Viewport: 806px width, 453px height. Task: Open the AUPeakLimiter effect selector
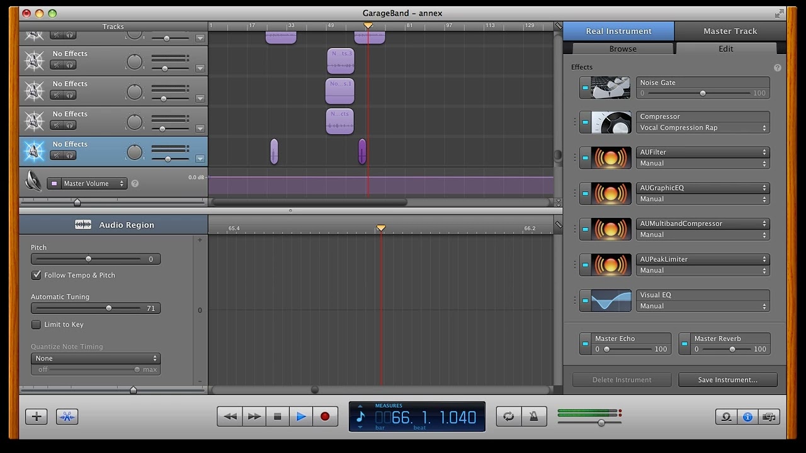(703, 259)
